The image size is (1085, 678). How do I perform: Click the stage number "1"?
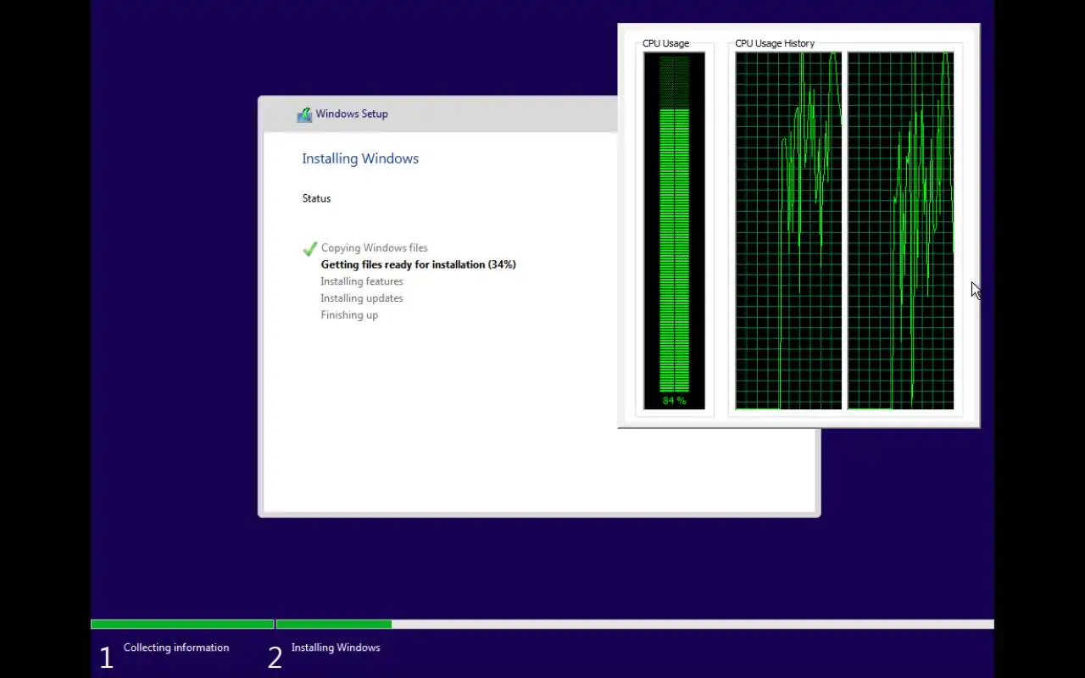click(x=106, y=658)
